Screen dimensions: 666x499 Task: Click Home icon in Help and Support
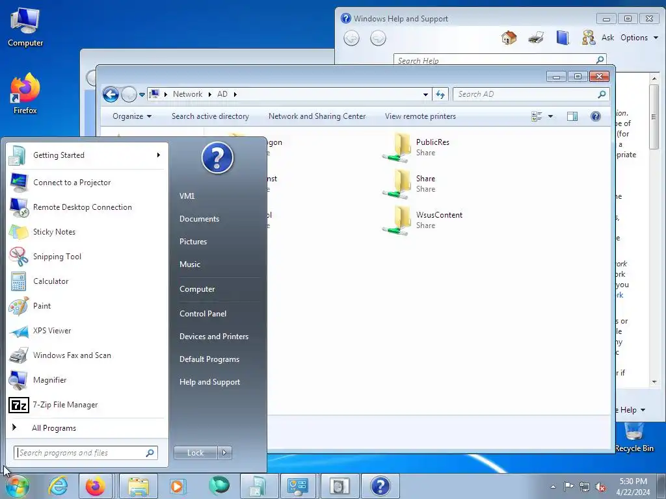(509, 38)
